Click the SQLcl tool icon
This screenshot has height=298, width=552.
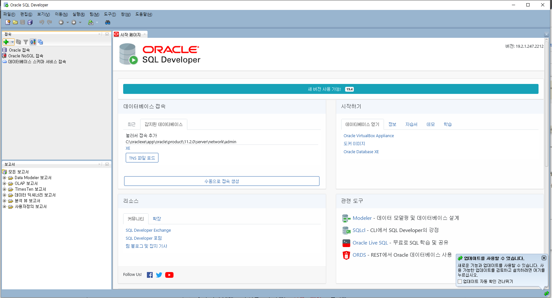(x=346, y=230)
